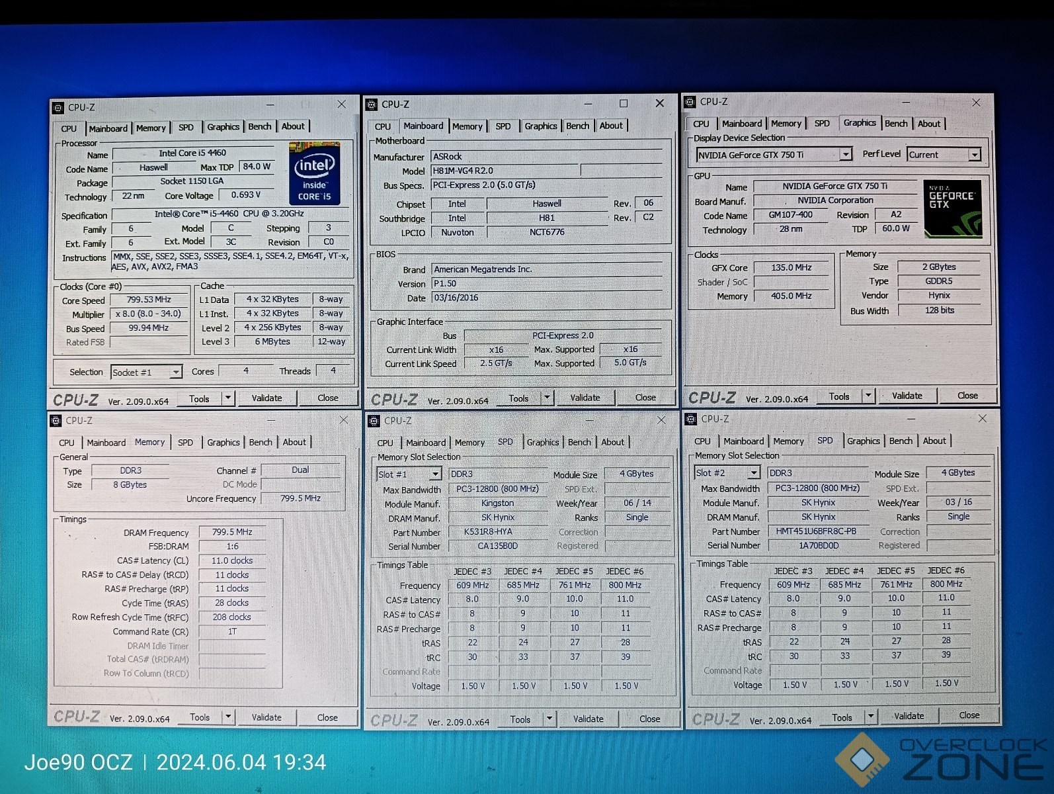The width and height of the screenshot is (1054, 794).
Task: Click Kingston module manufacturer value
Action: [498, 504]
